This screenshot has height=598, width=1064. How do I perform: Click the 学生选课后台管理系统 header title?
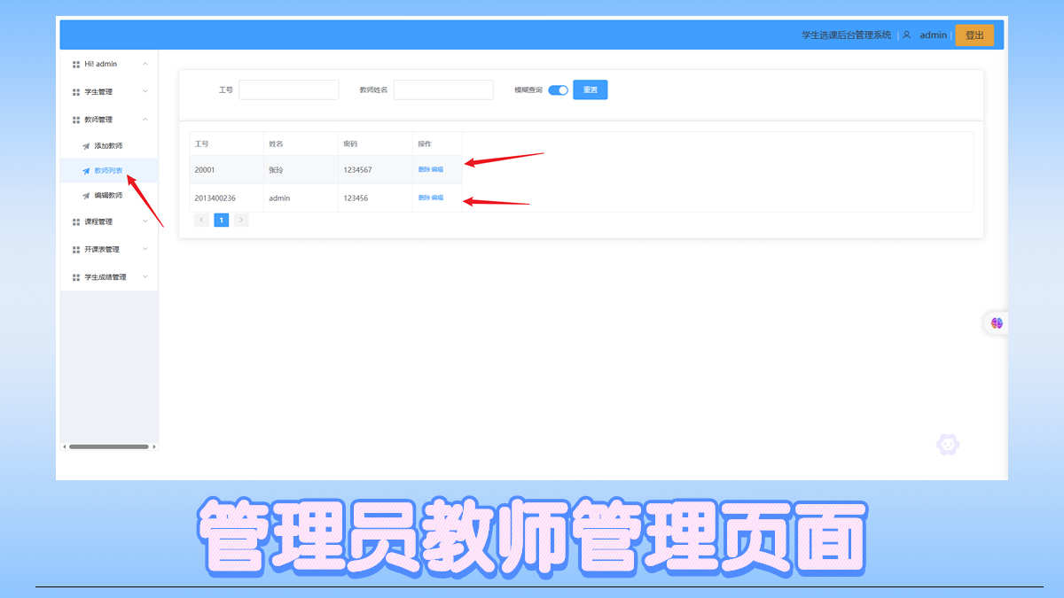(847, 35)
